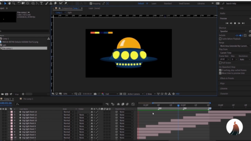Open Parent dropdown for big ligth front 9
The height and width of the screenshot is (141, 251).
126,123
